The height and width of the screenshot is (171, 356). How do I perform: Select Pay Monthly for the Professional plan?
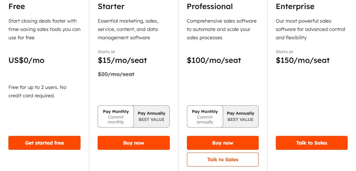(205, 116)
